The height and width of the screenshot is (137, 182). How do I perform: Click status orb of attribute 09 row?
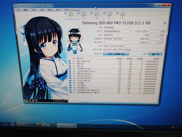pos(70,64)
